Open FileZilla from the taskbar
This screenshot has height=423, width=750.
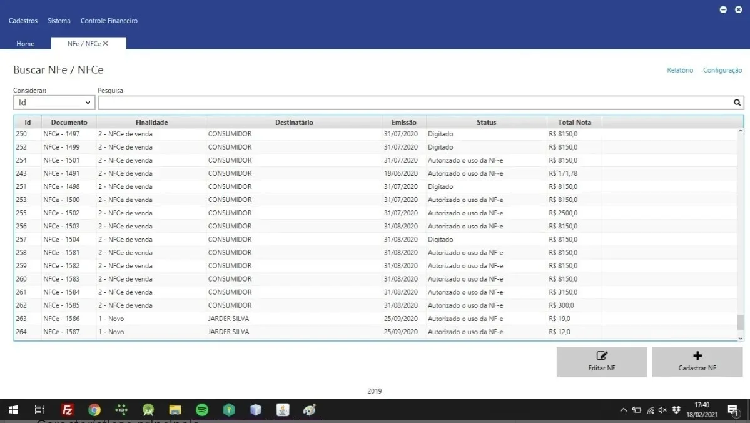click(x=68, y=410)
